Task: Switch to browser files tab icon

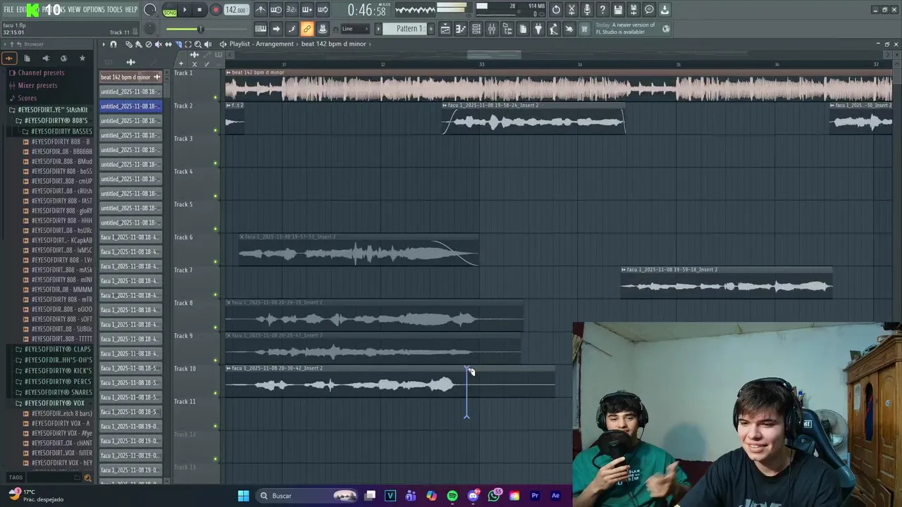Action: tap(27, 58)
